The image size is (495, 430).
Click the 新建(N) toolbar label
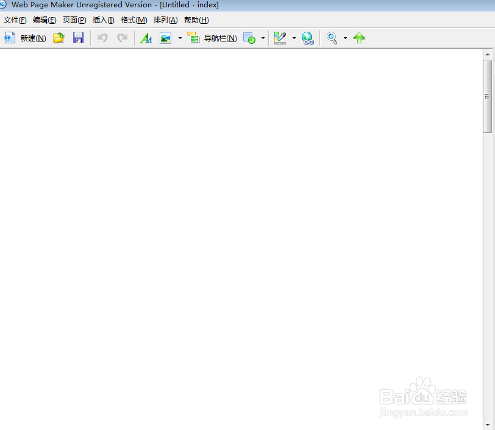click(x=33, y=38)
